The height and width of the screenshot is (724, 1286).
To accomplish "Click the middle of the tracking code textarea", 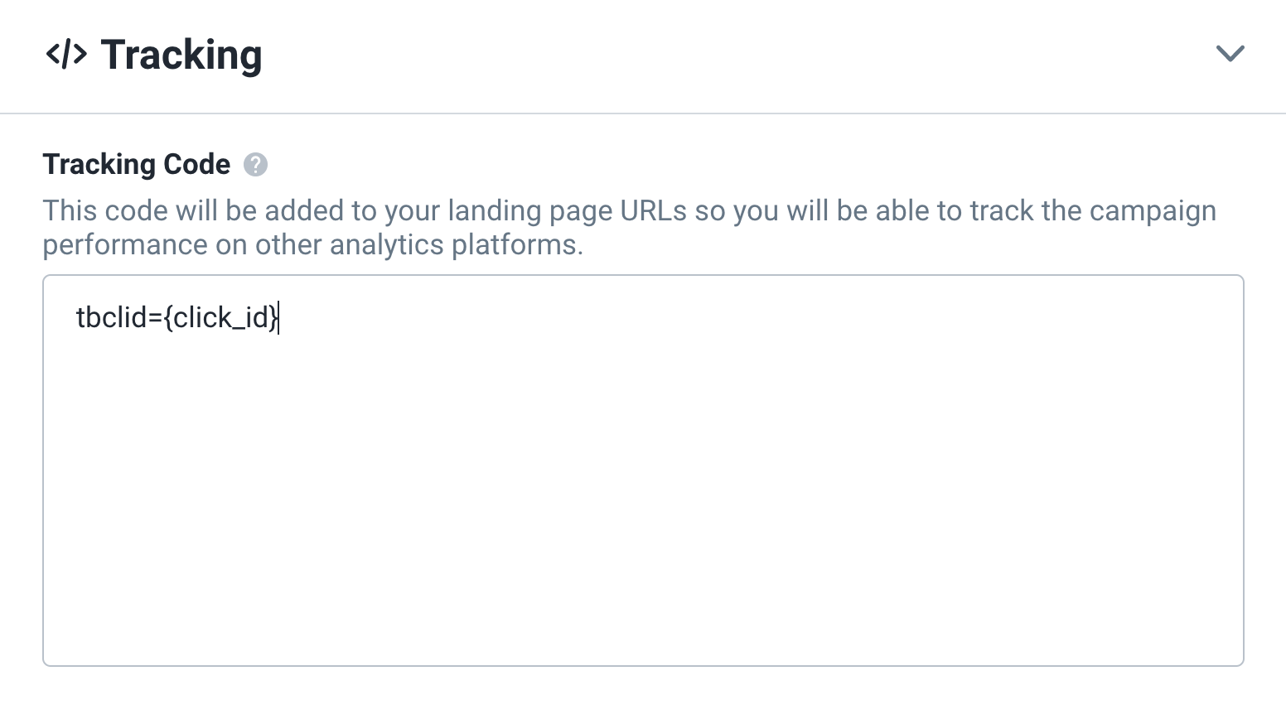I will click(643, 471).
